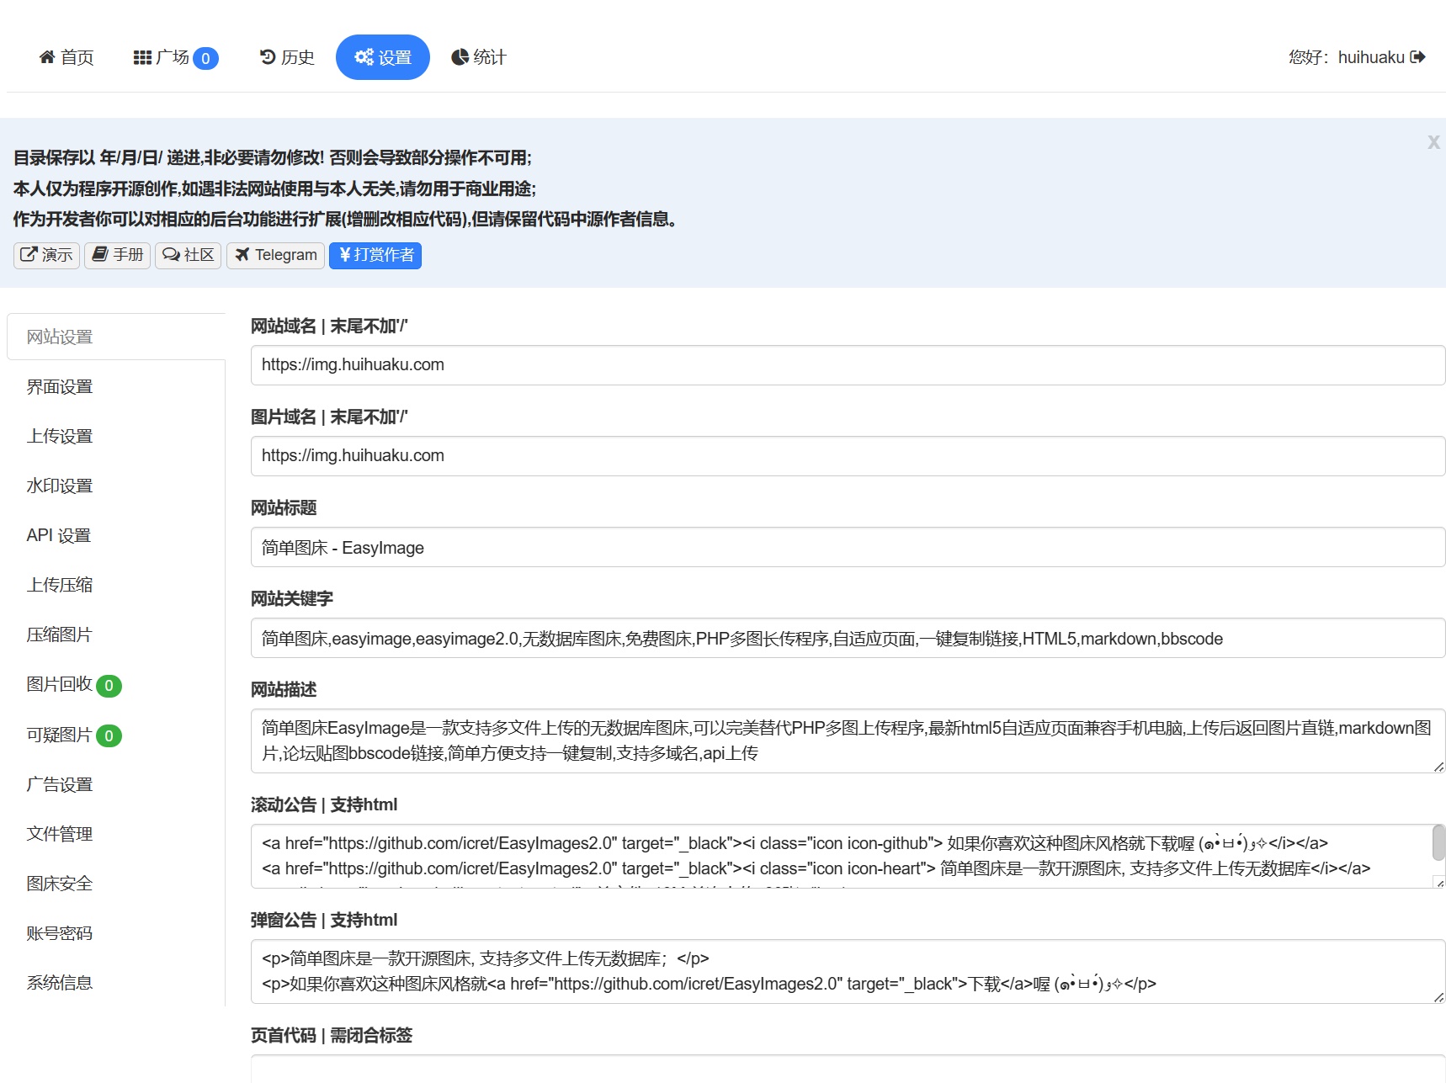This screenshot has height=1083, width=1446.
Task: Dismiss the notice banner with X
Action: click(1433, 142)
